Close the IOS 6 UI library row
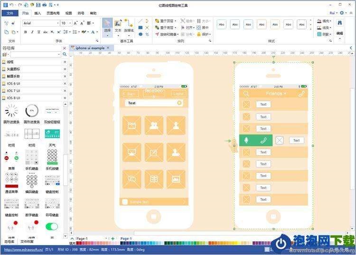 65,84
